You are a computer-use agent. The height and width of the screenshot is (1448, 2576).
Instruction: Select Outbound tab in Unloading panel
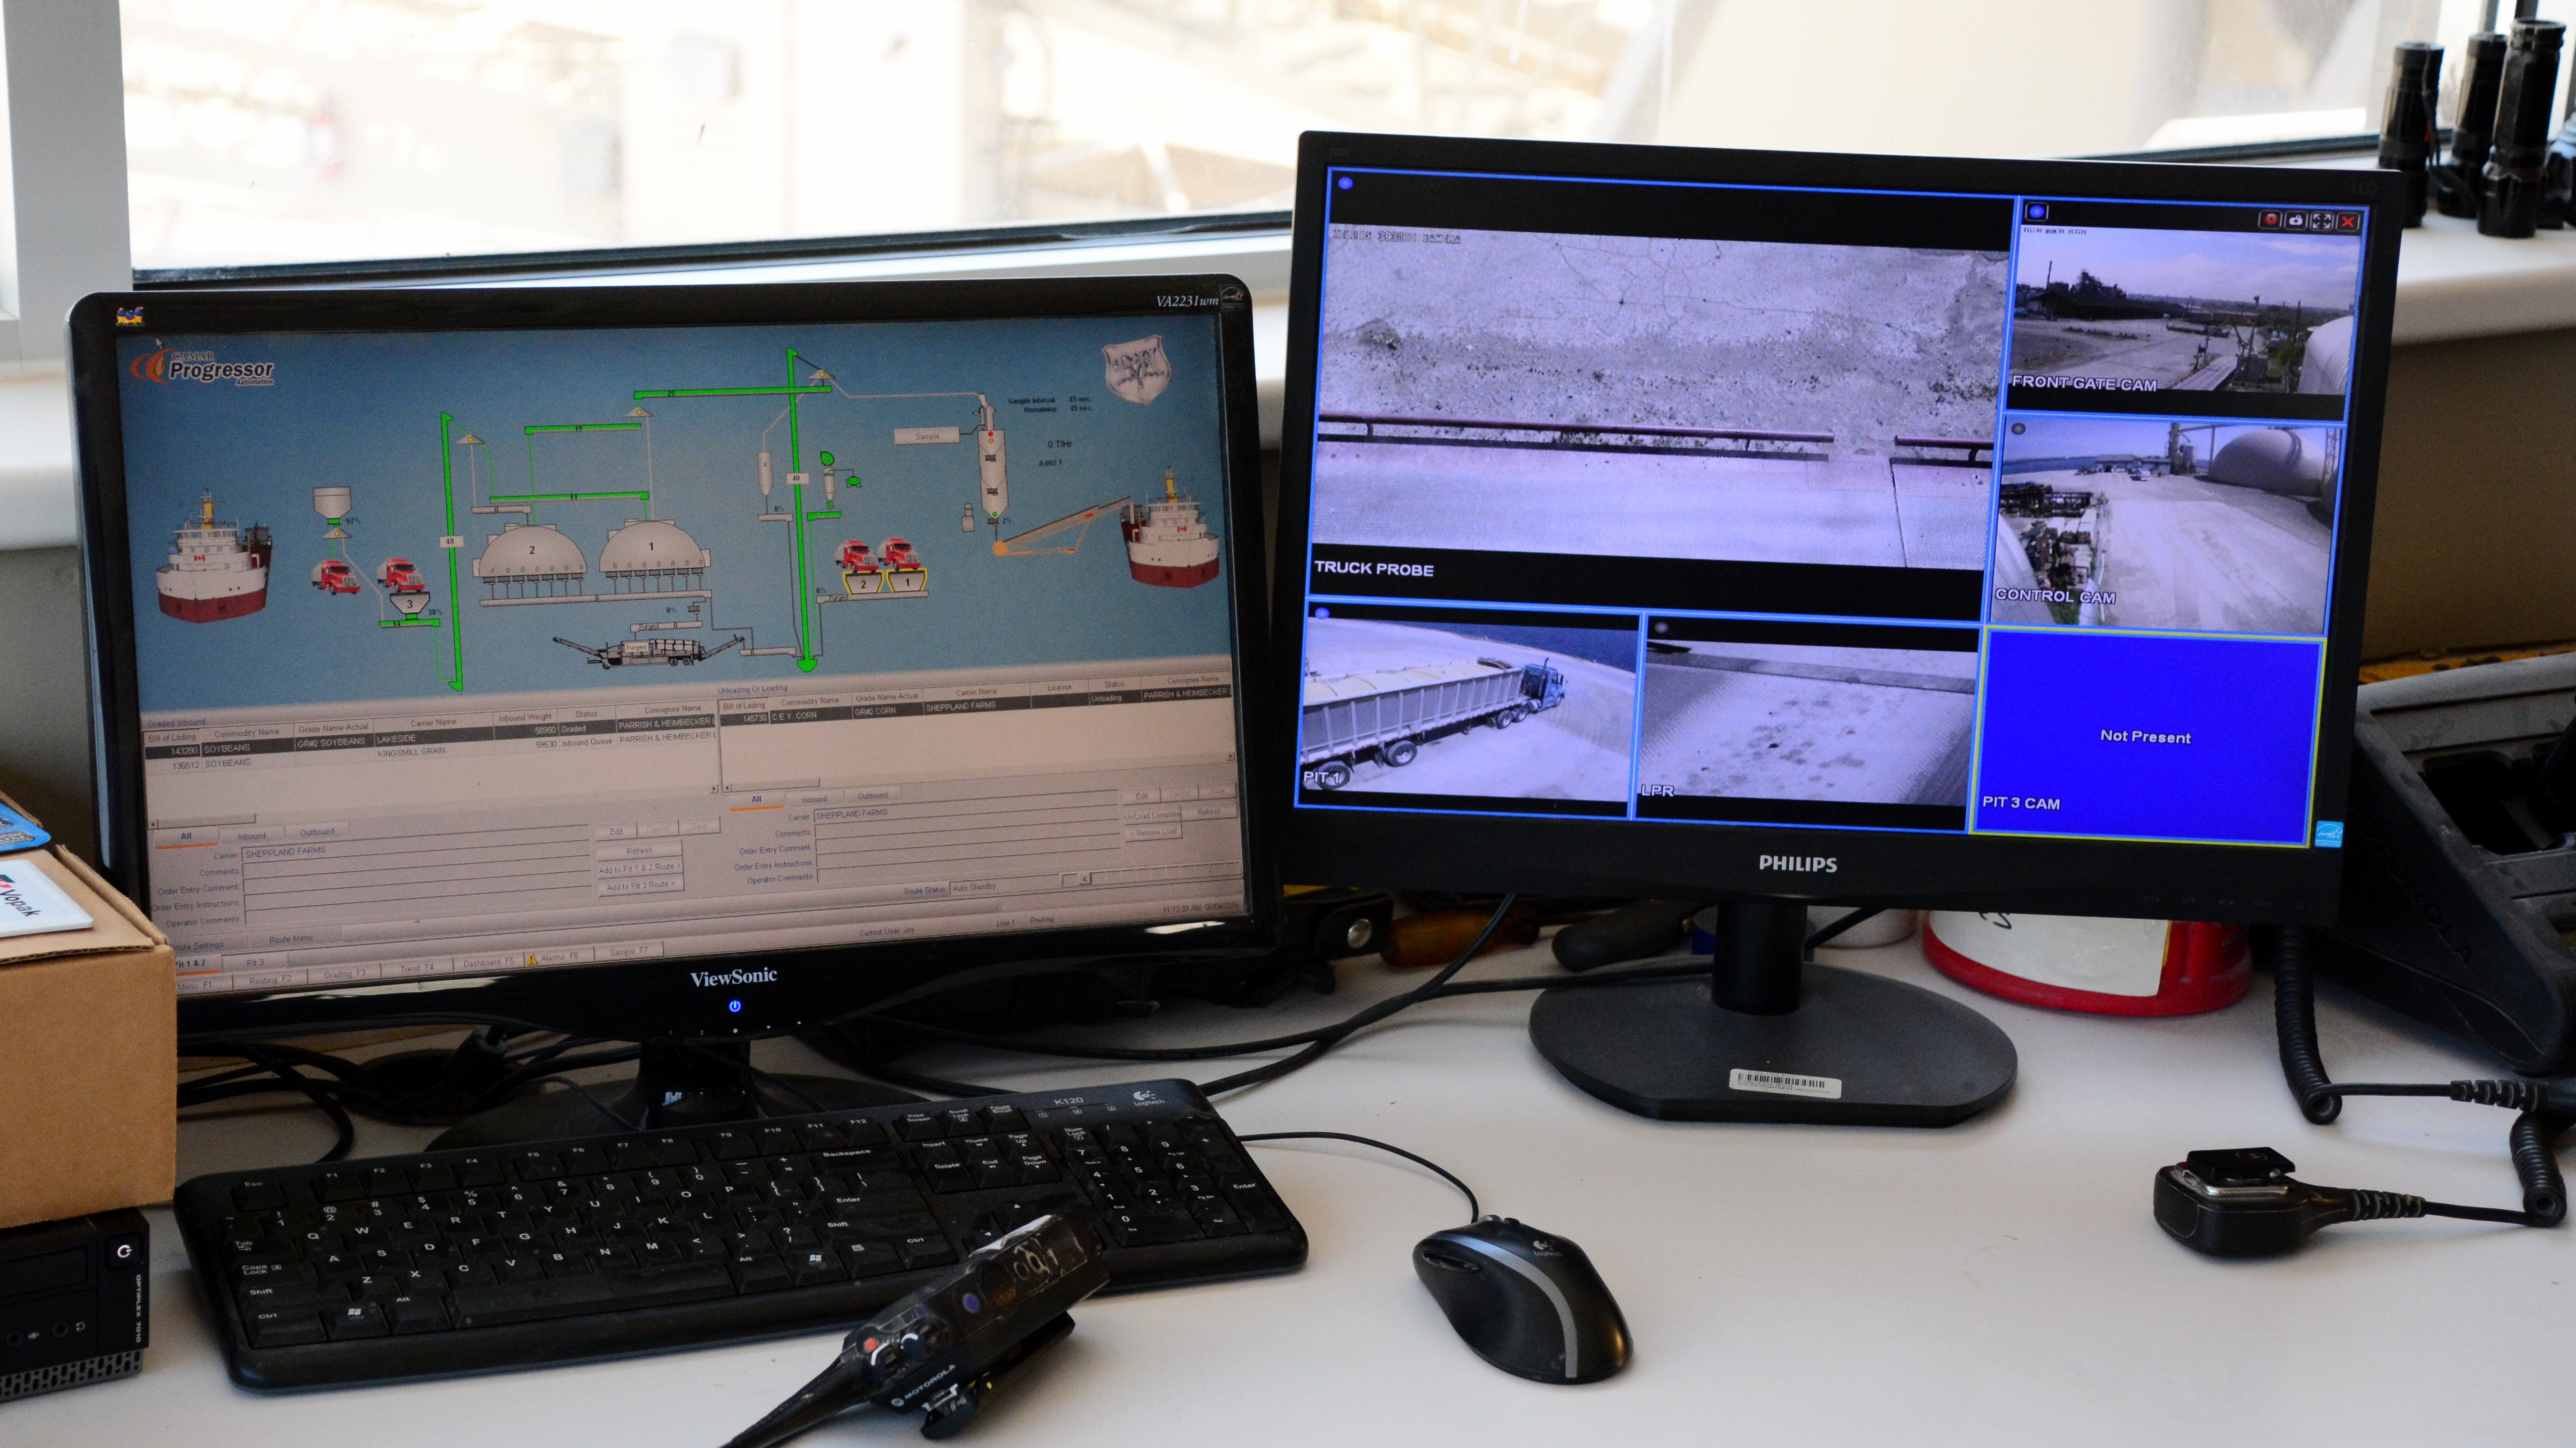pos(872,796)
